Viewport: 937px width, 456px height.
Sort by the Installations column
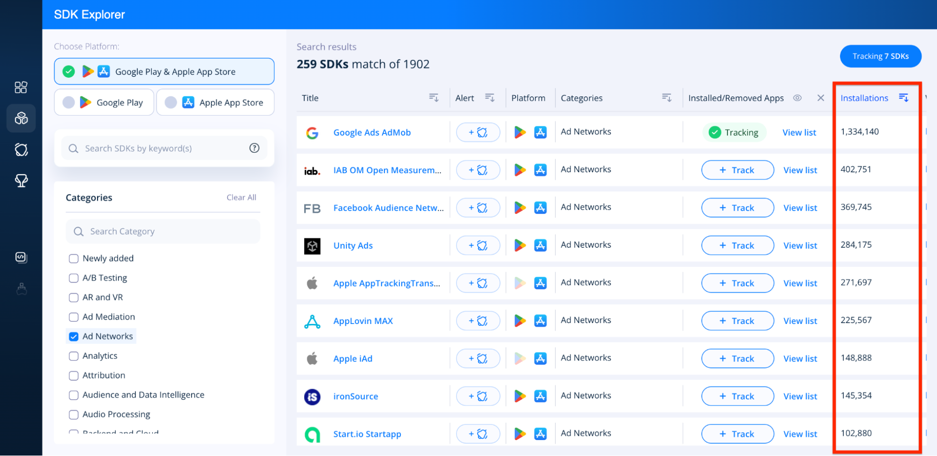click(x=904, y=97)
